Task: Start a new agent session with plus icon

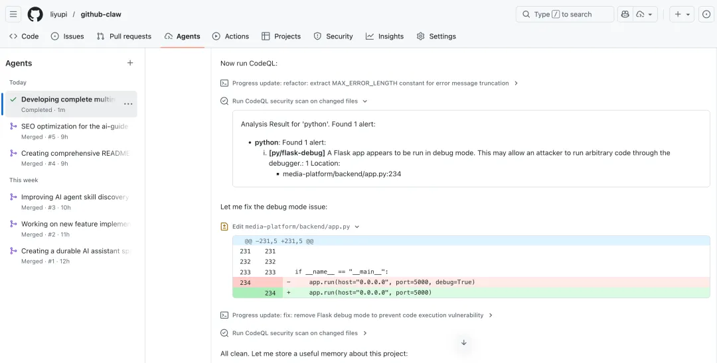Action: (130, 63)
